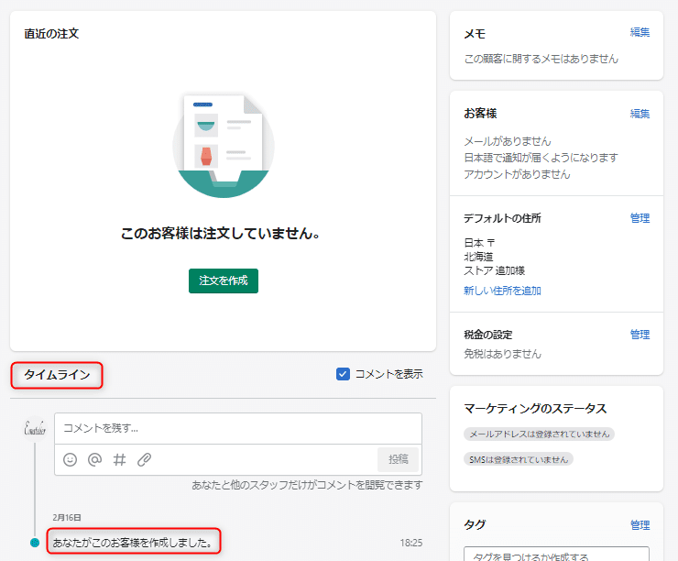Click the 2月16日 date label
678x561 pixels.
click(67, 517)
